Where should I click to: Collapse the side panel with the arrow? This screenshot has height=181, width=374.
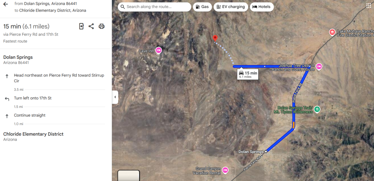115,97
